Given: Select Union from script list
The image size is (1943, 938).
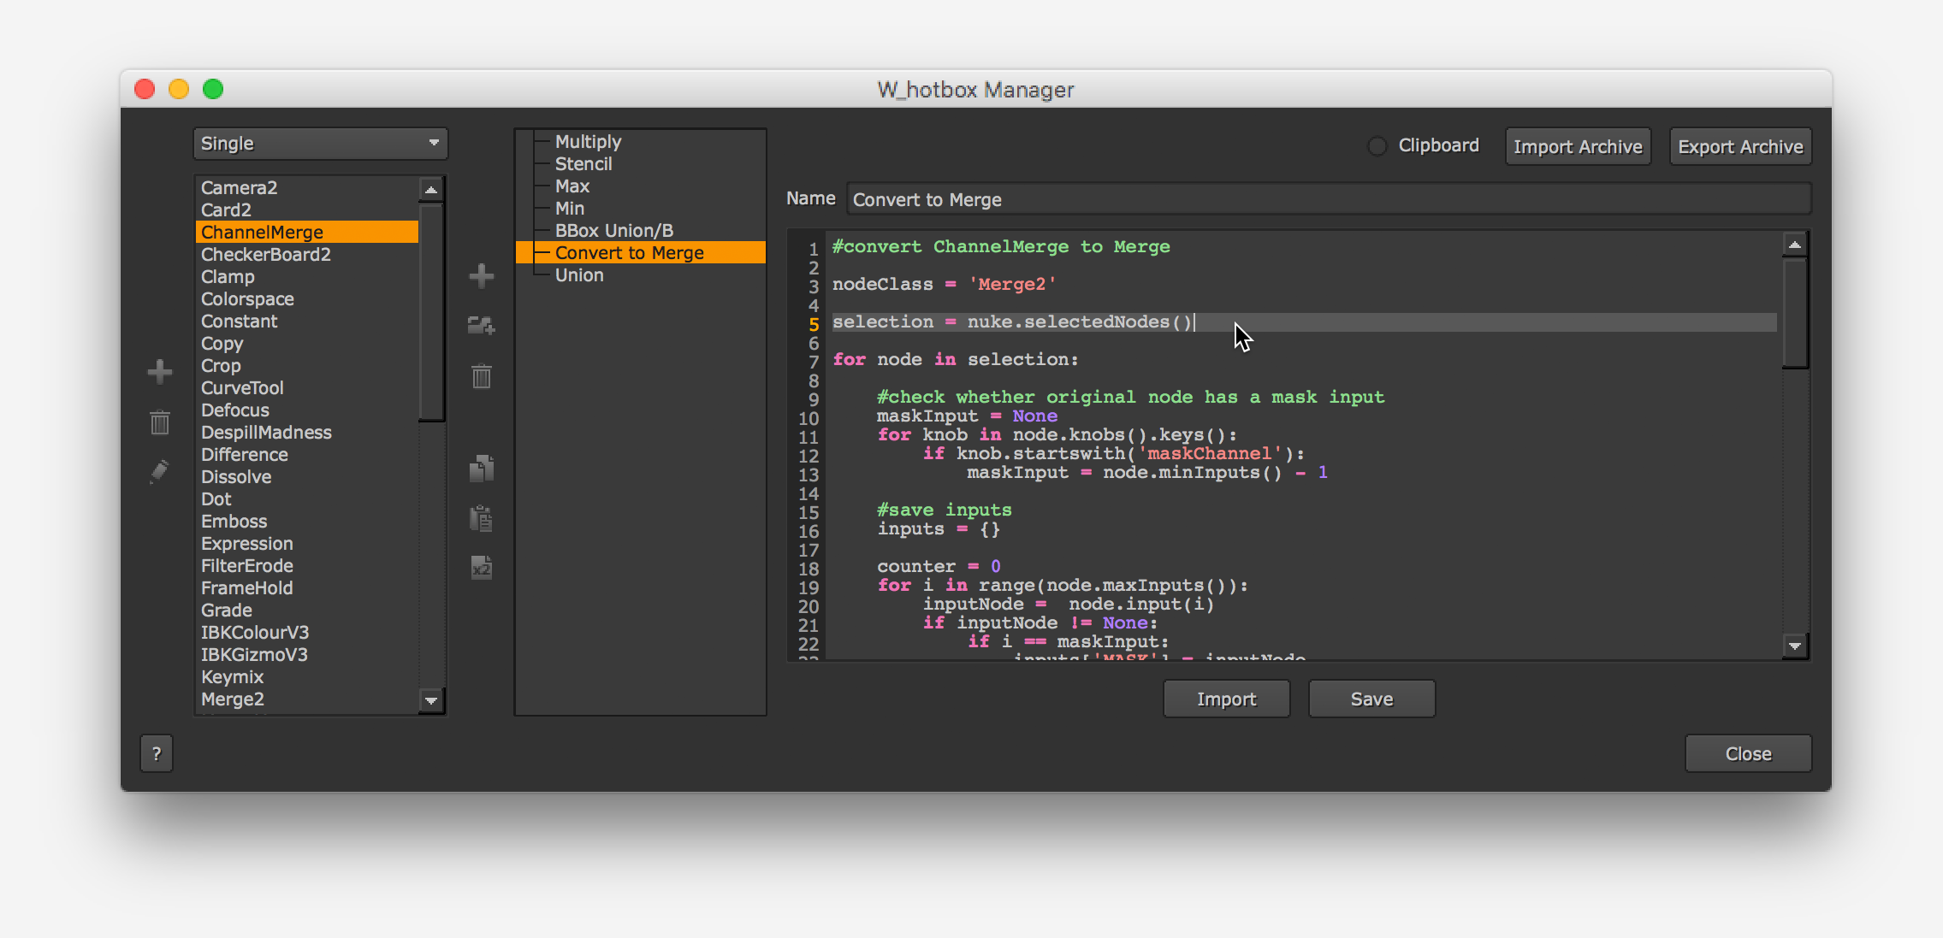Looking at the screenshot, I should [578, 275].
